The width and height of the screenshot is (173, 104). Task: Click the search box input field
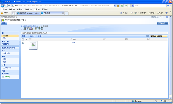(150, 6)
